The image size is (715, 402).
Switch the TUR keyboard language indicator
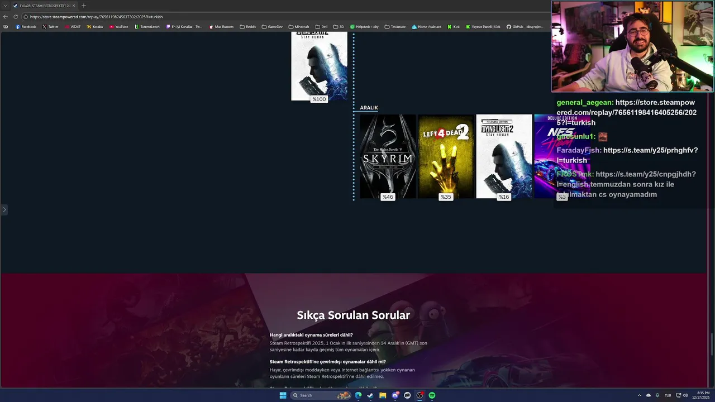(x=668, y=395)
